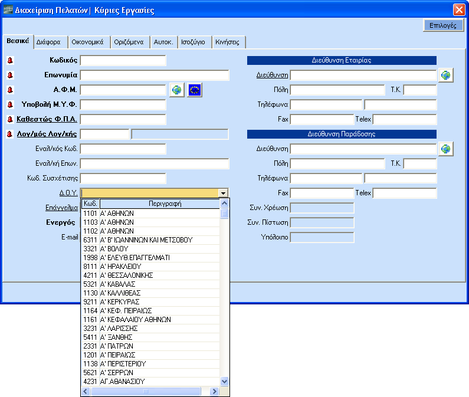Click the company Τ.Κ. input field

pos(420,90)
